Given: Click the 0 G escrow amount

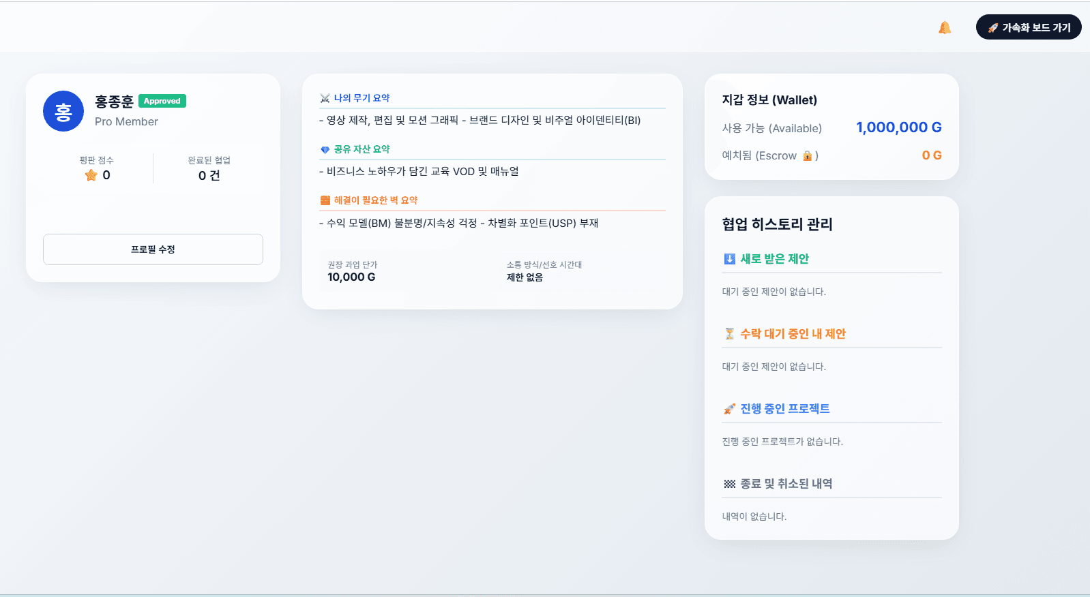Looking at the screenshot, I should [932, 155].
